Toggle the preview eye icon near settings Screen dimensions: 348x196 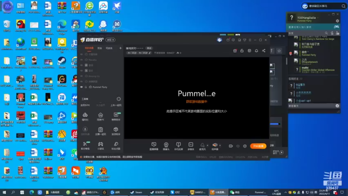click(238, 146)
